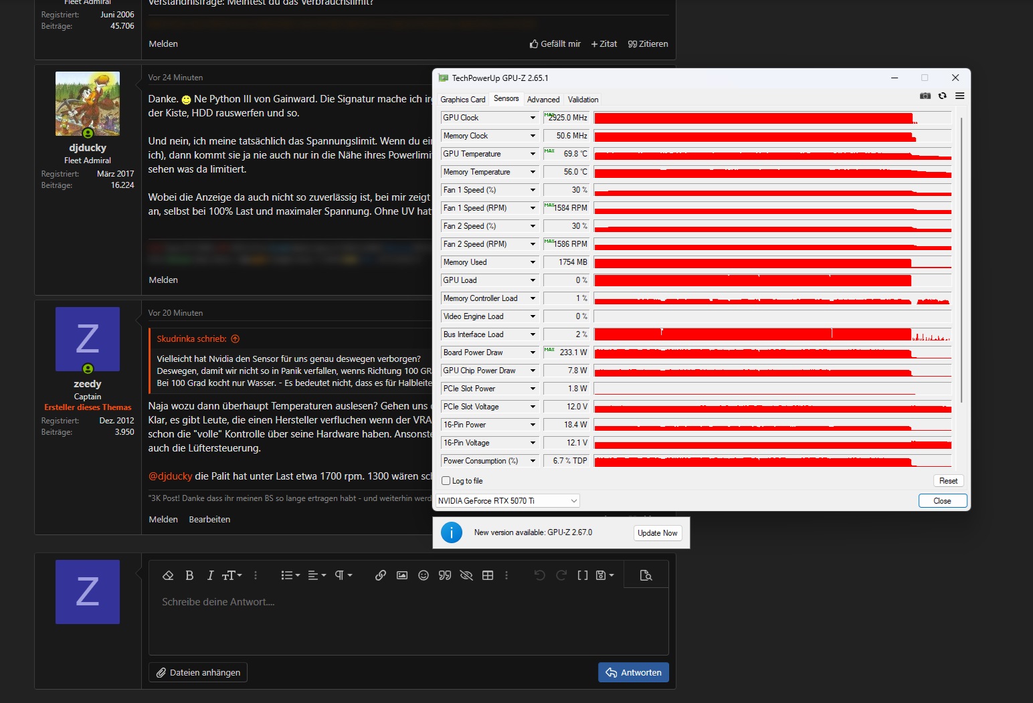
Task: Open the NVIDIA GeForce RTX 5070 Ti selector
Action: [508, 501]
